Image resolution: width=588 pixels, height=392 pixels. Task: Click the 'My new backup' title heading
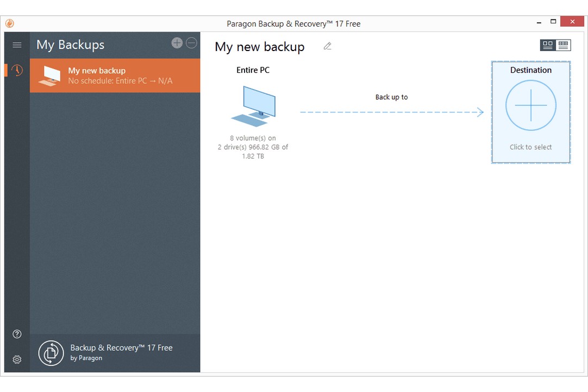pyautogui.click(x=260, y=47)
